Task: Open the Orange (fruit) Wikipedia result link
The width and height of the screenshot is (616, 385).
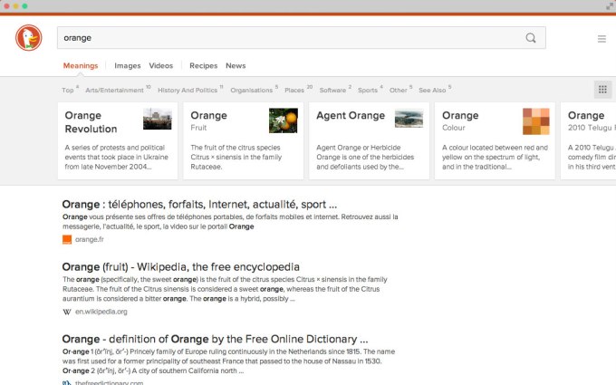Action: pyautogui.click(x=180, y=267)
